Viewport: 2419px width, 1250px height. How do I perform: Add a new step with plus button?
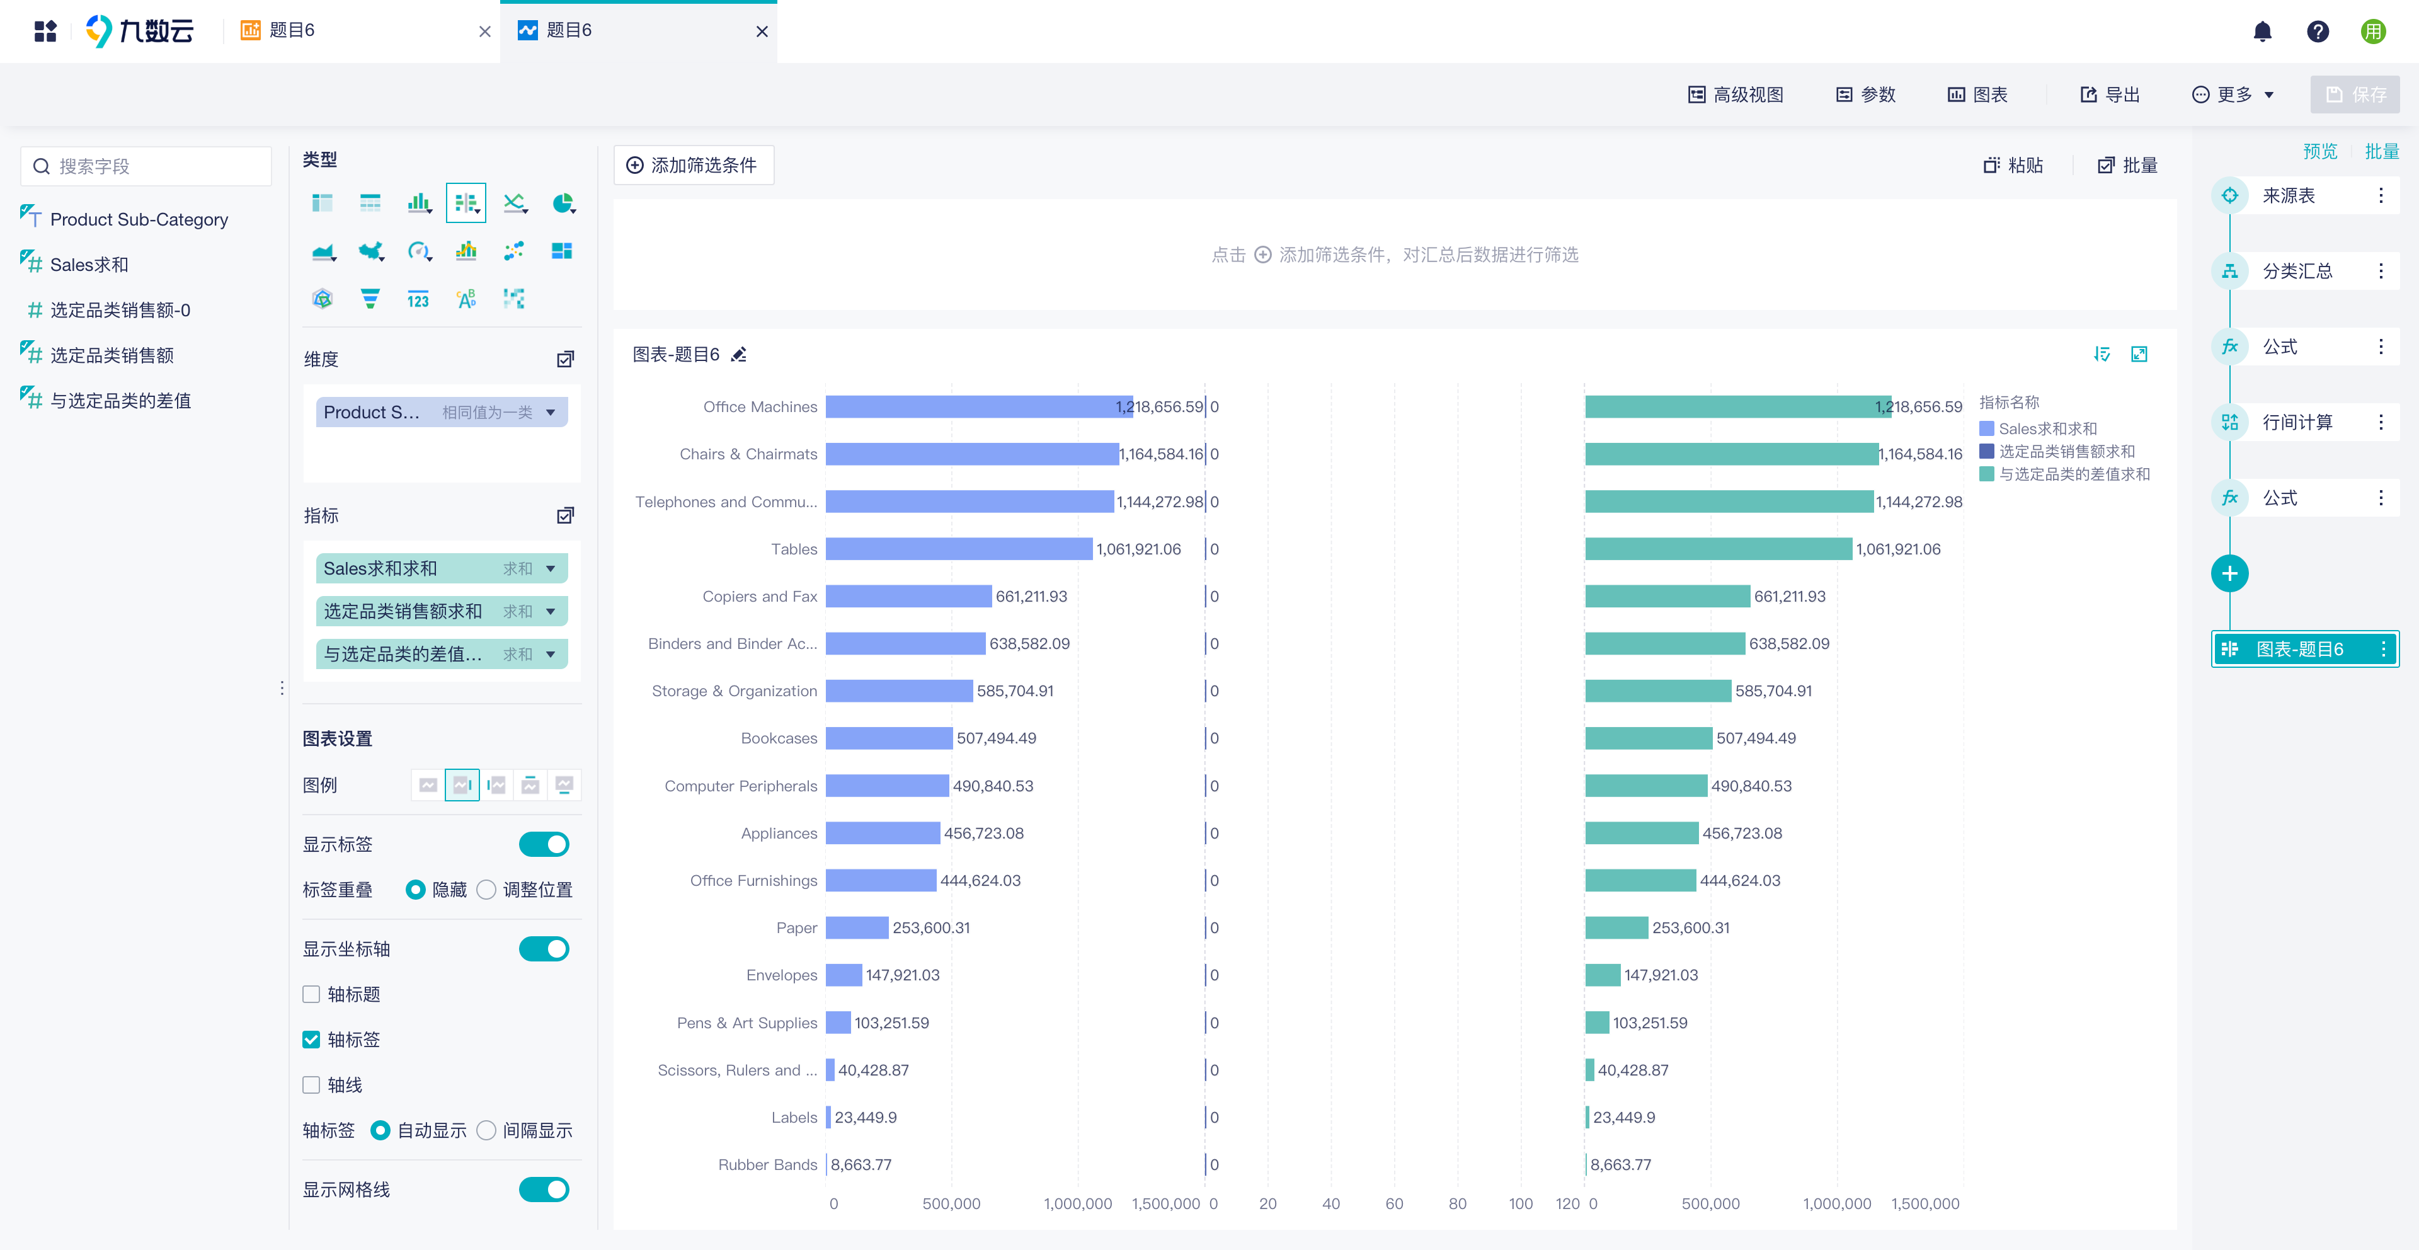pos(2229,573)
